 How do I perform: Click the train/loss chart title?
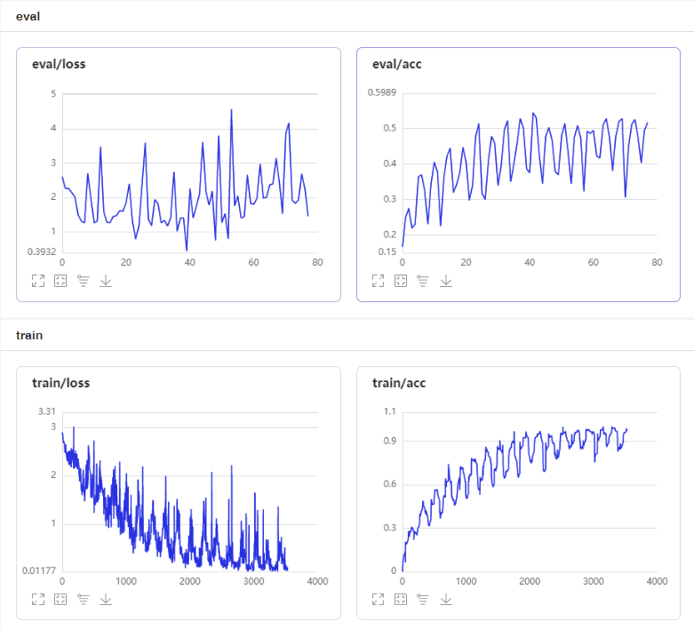pyautogui.click(x=60, y=383)
